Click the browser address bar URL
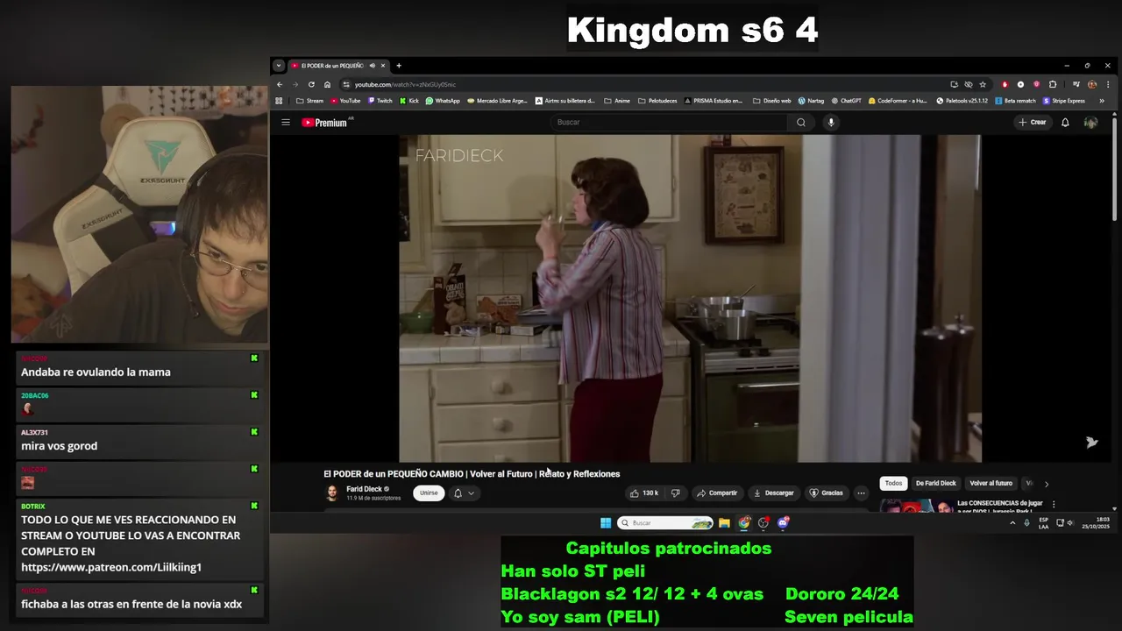Screen dimensions: 1122x631 pos(405,84)
